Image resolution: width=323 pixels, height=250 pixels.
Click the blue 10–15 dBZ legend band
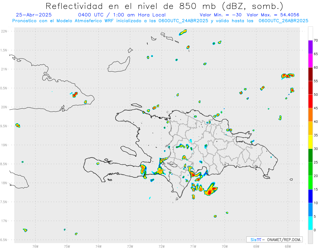[310, 196]
